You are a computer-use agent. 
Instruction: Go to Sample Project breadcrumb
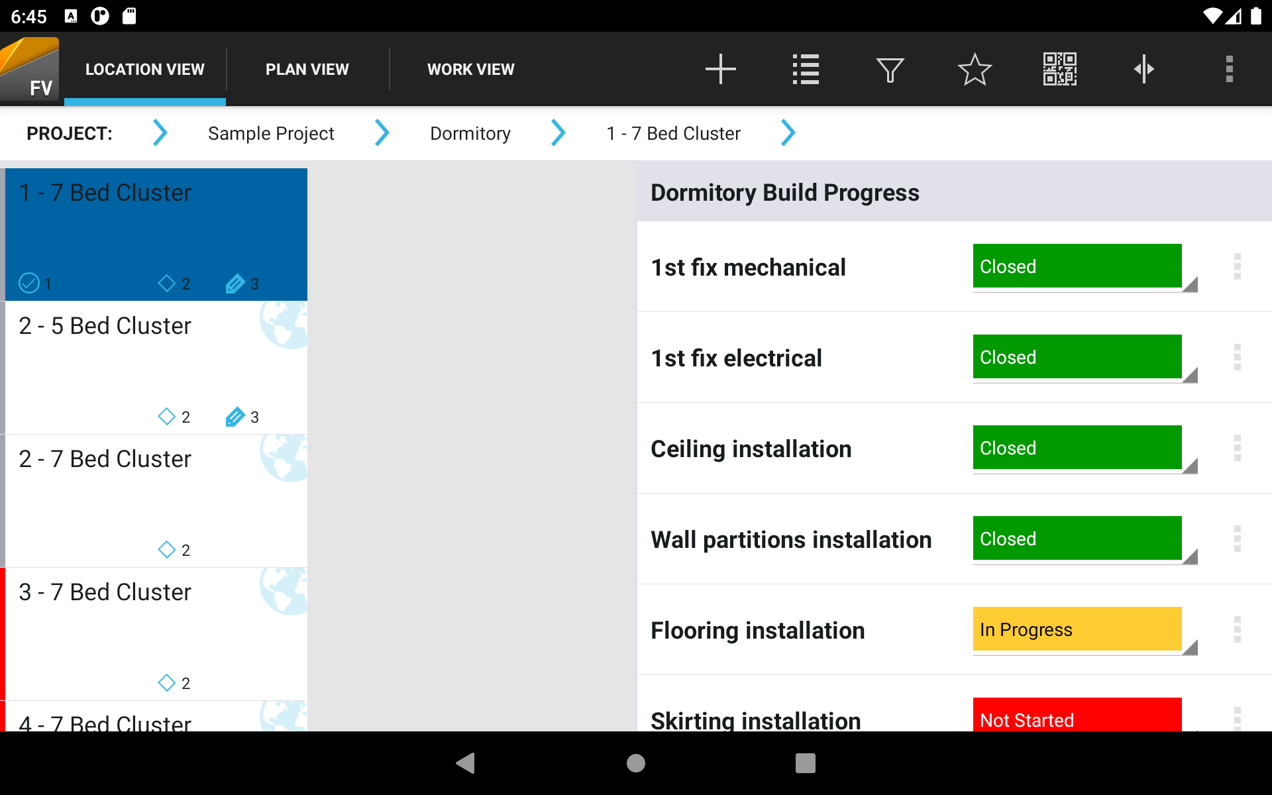pyautogui.click(x=271, y=133)
